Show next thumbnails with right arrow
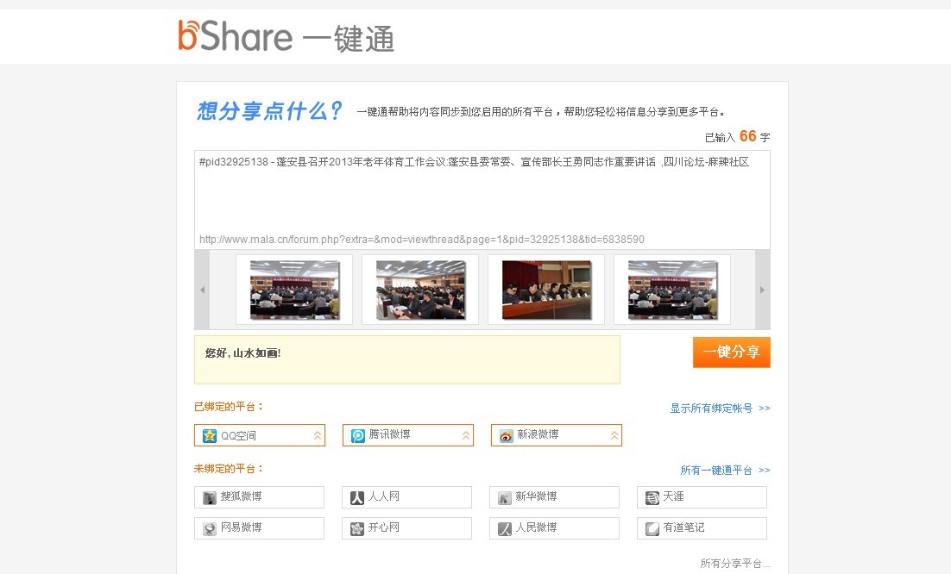The width and height of the screenshot is (951, 574). click(x=762, y=290)
